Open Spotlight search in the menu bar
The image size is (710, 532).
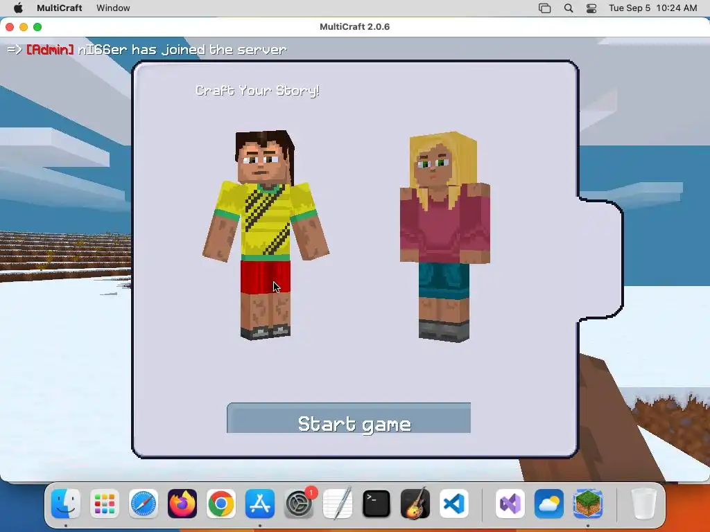tap(569, 8)
